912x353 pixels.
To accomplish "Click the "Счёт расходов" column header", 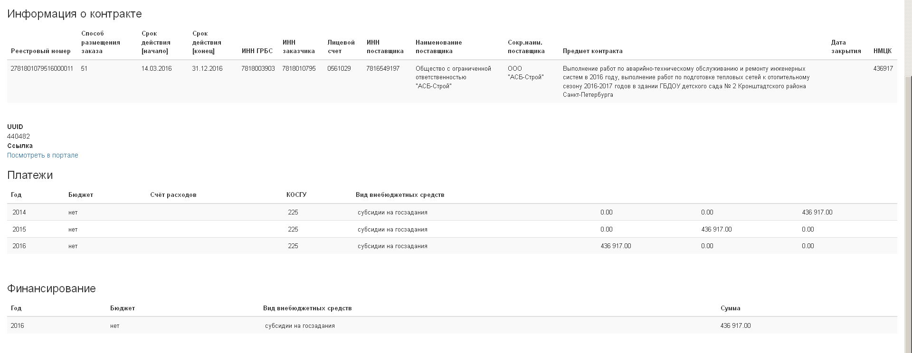I will 173,195.
